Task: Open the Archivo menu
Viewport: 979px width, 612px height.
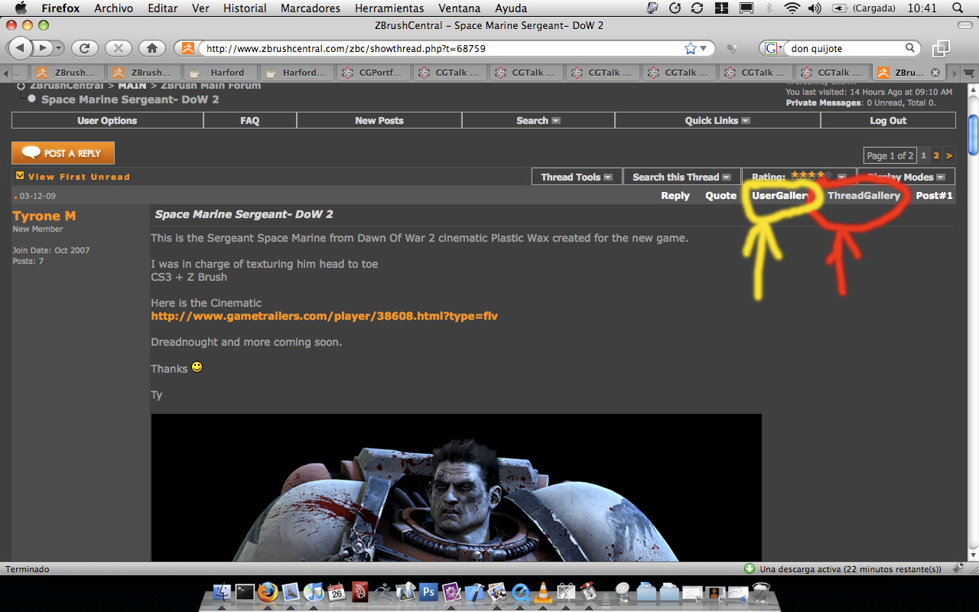Action: coord(114,8)
